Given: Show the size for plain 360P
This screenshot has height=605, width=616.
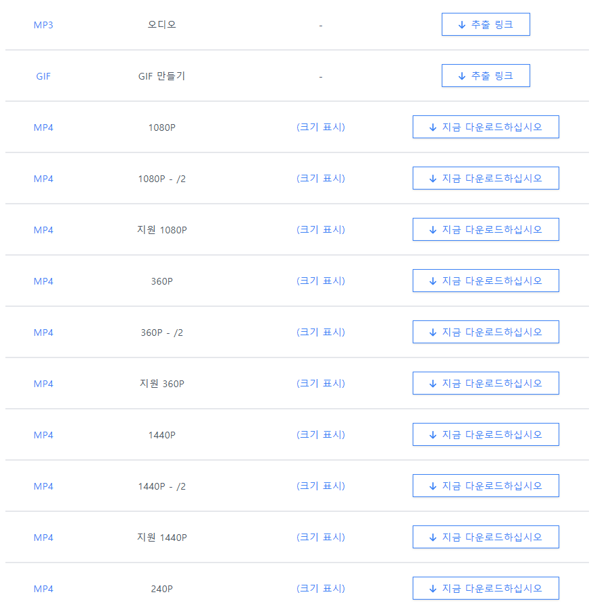Looking at the screenshot, I should point(321,281).
